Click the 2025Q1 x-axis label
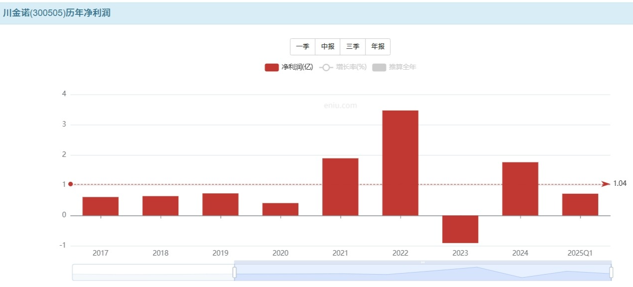The width and height of the screenshot is (633, 287). (580, 253)
